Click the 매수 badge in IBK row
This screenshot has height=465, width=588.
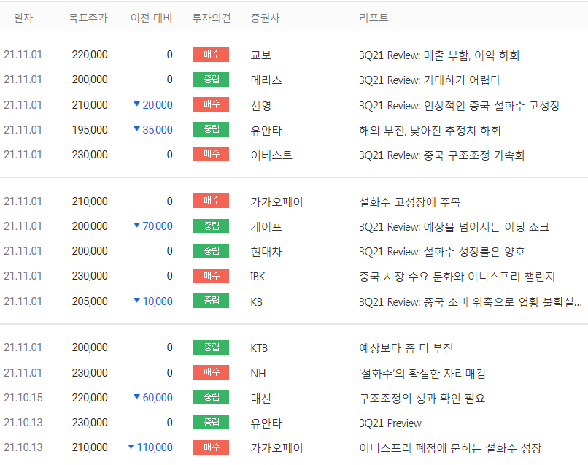pyautogui.click(x=211, y=276)
